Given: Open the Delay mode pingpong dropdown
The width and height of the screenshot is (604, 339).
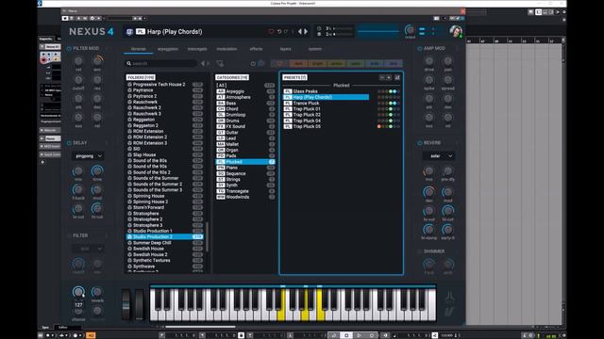Looking at the screenshot, I should tap(88, 156).
